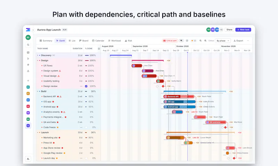
Task: Click the app logo icon
Action: (x=28, y=30)
